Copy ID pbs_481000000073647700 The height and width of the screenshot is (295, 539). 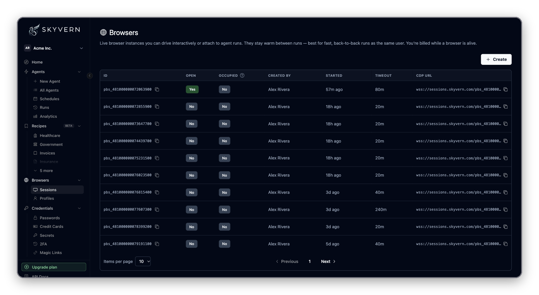click(157, 124)
